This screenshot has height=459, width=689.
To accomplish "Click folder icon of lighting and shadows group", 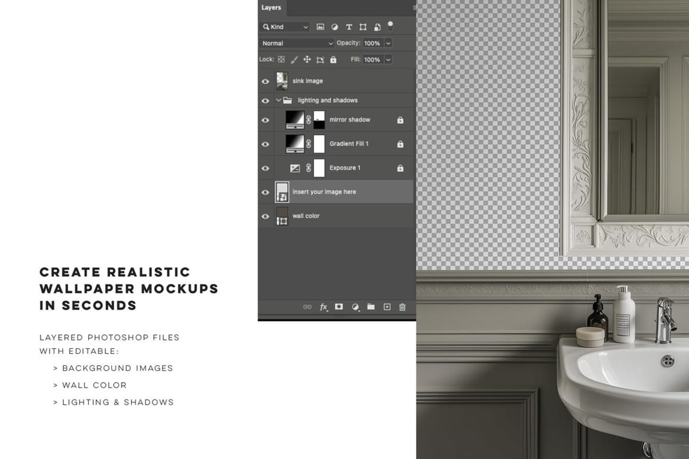I will click(x=287, y=100).
